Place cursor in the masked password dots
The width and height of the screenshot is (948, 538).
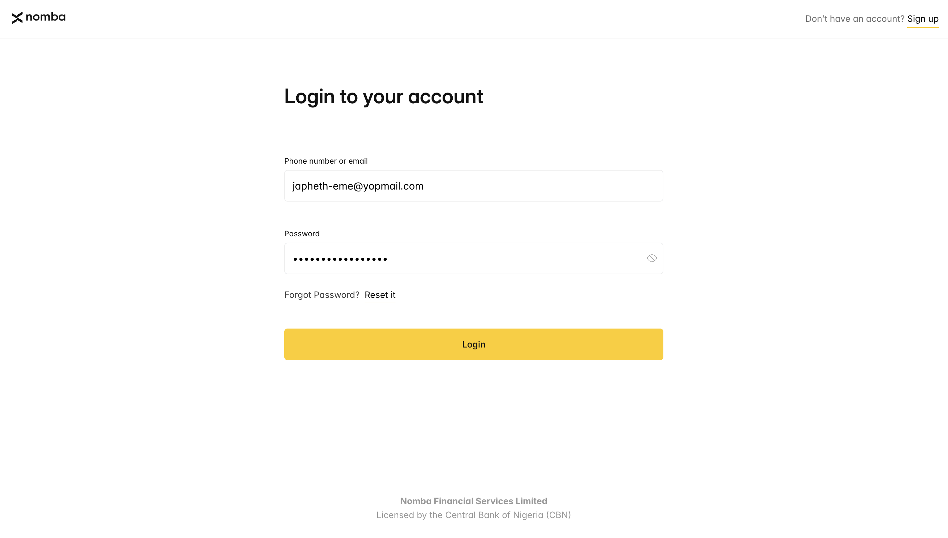click(340, 259)
